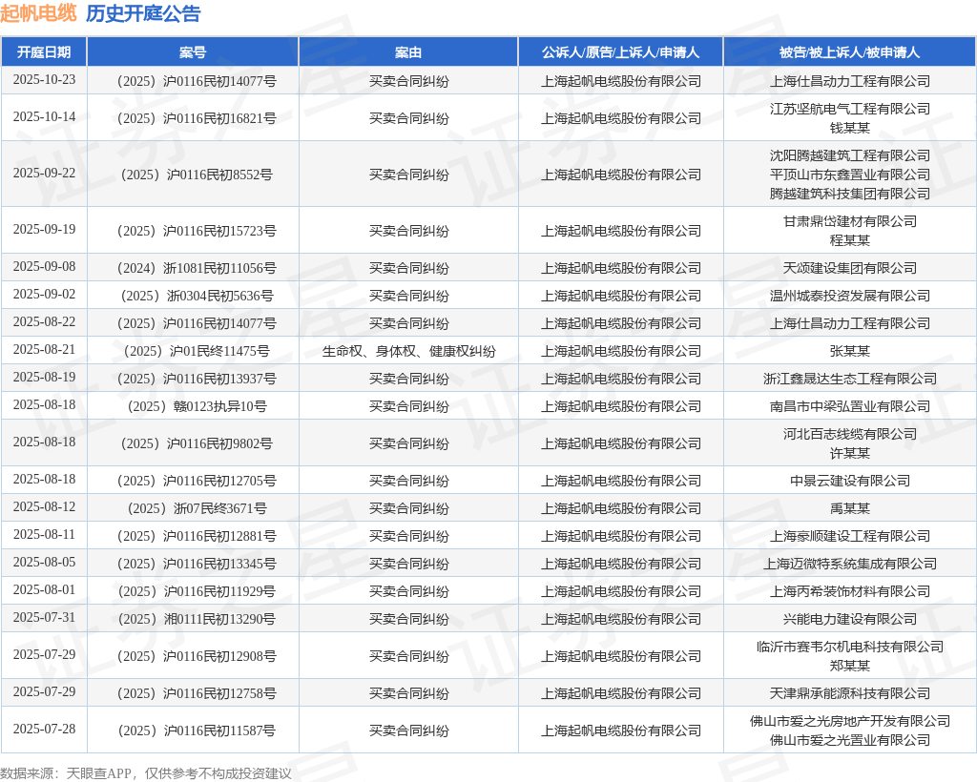Click the 生命权、身体权、健康权纠纷 cause cell

coord(408,351)
